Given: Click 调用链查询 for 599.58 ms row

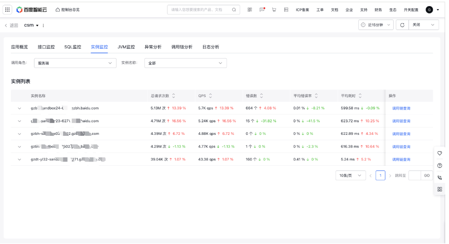Looking at the screenshot, I should click(401, 108).
